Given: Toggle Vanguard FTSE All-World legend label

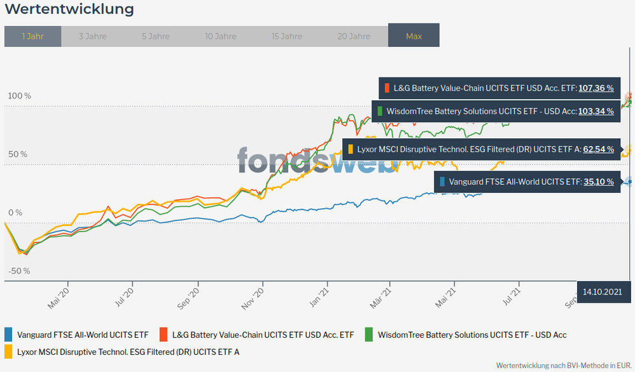Looking at the screenshot, I should pyautogui.click(x=83, y=335).
